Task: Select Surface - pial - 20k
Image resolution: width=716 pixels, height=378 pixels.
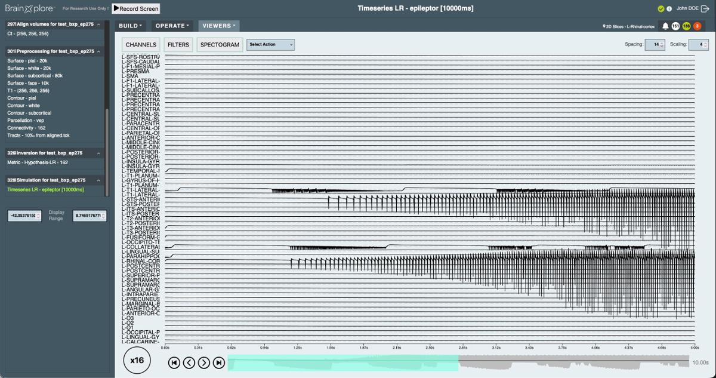Action: [27, 61]
